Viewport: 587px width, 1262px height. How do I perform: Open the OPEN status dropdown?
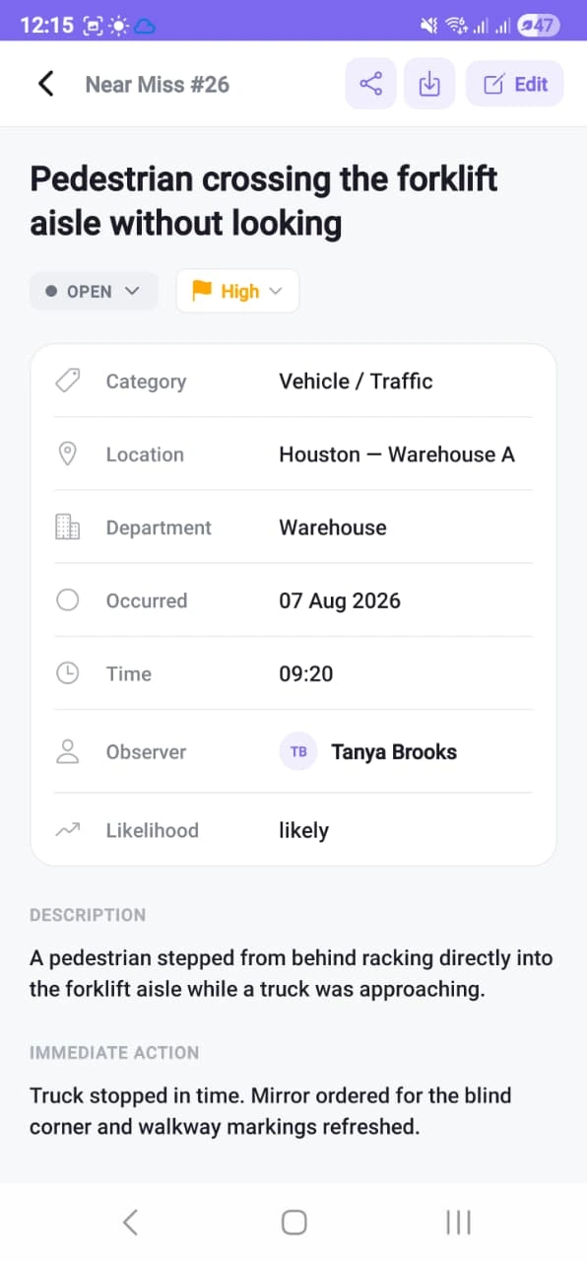94,291
